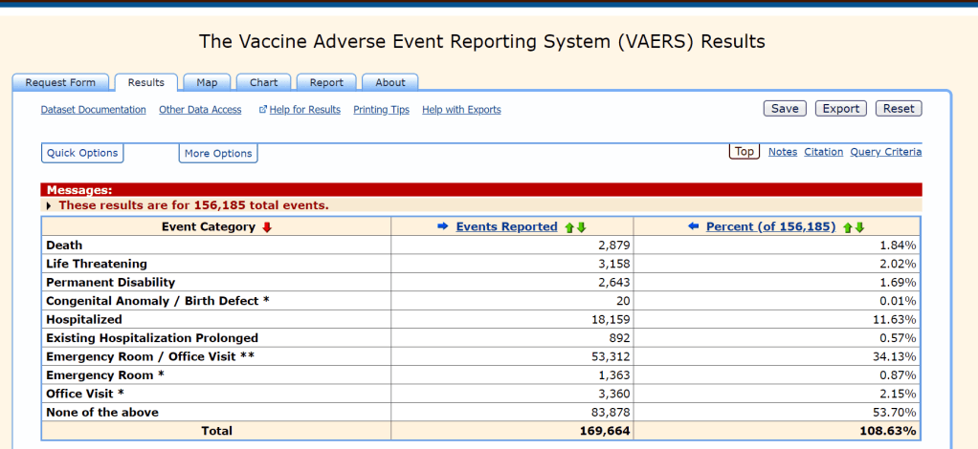The image size is (978, 449).
Task: Click the external link icon by Help for Results
Action: coord(263,110)
